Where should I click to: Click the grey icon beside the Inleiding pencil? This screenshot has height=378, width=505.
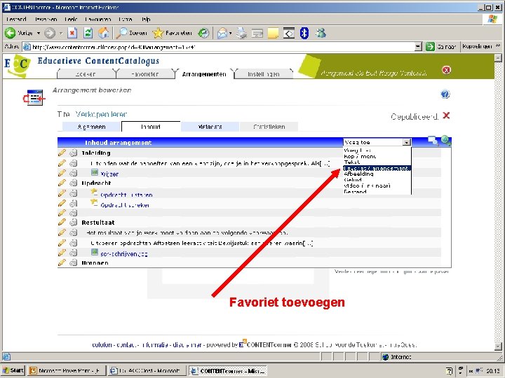(x=74, y=153)
